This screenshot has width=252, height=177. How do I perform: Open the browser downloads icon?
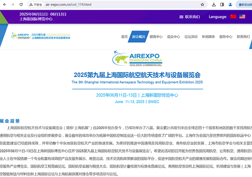click(214, 4)
